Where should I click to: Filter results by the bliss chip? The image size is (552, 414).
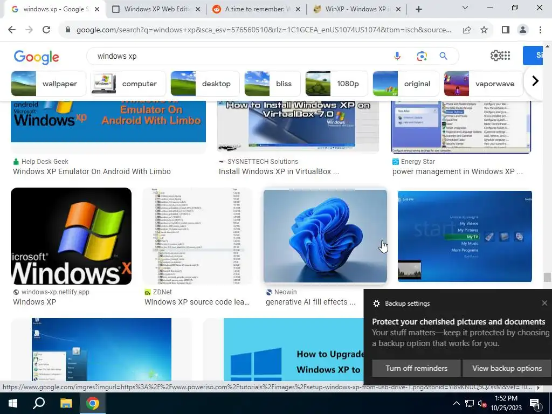point(272,84)
